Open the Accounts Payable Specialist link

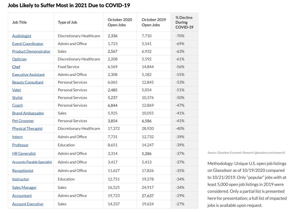pos(32,162)
